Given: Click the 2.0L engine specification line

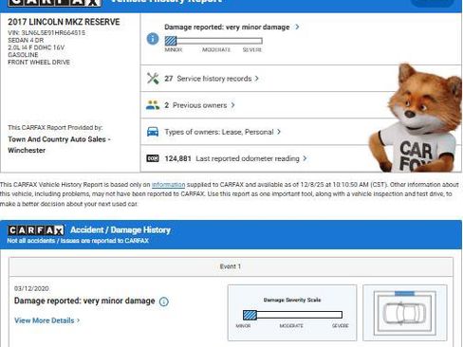Looking at the screenshot, I should coord(36,47).
